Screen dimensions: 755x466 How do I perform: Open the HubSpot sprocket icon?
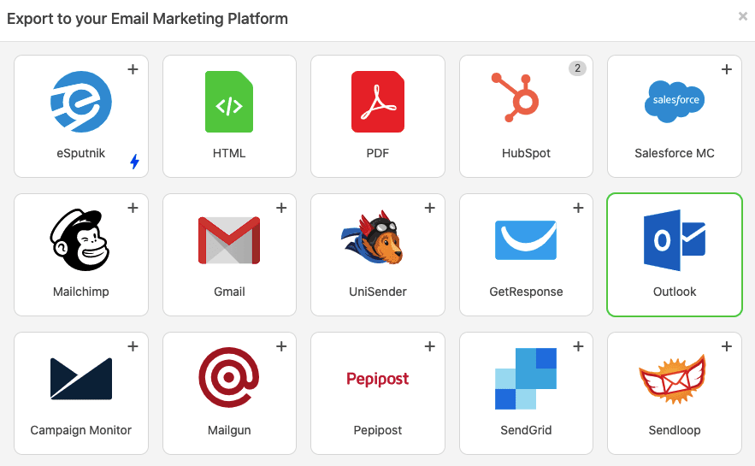click(516, 97)
